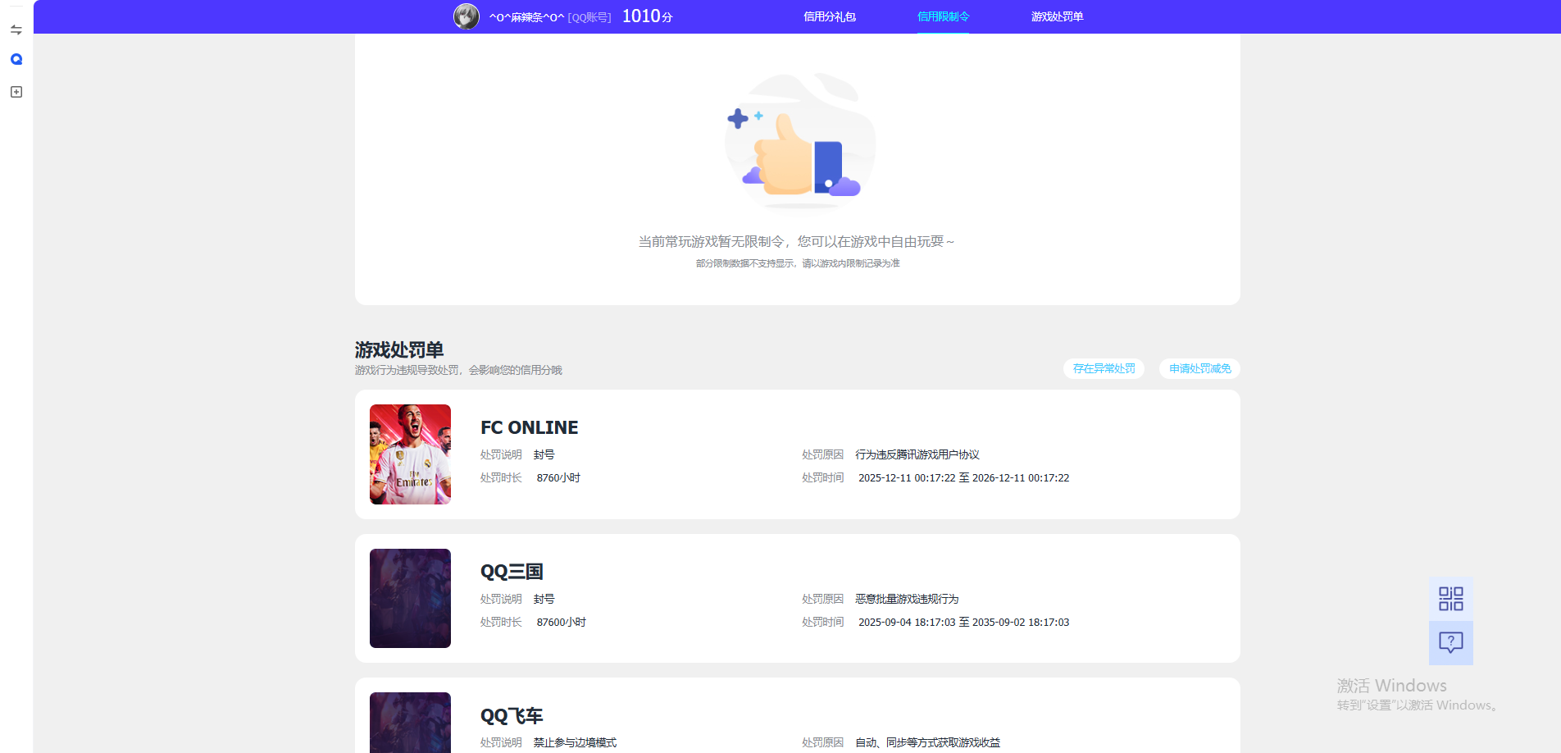This screenshot has width=1561, height=753.
Task: Click the swap arrows icon in left sidebar
Action: 16,30
